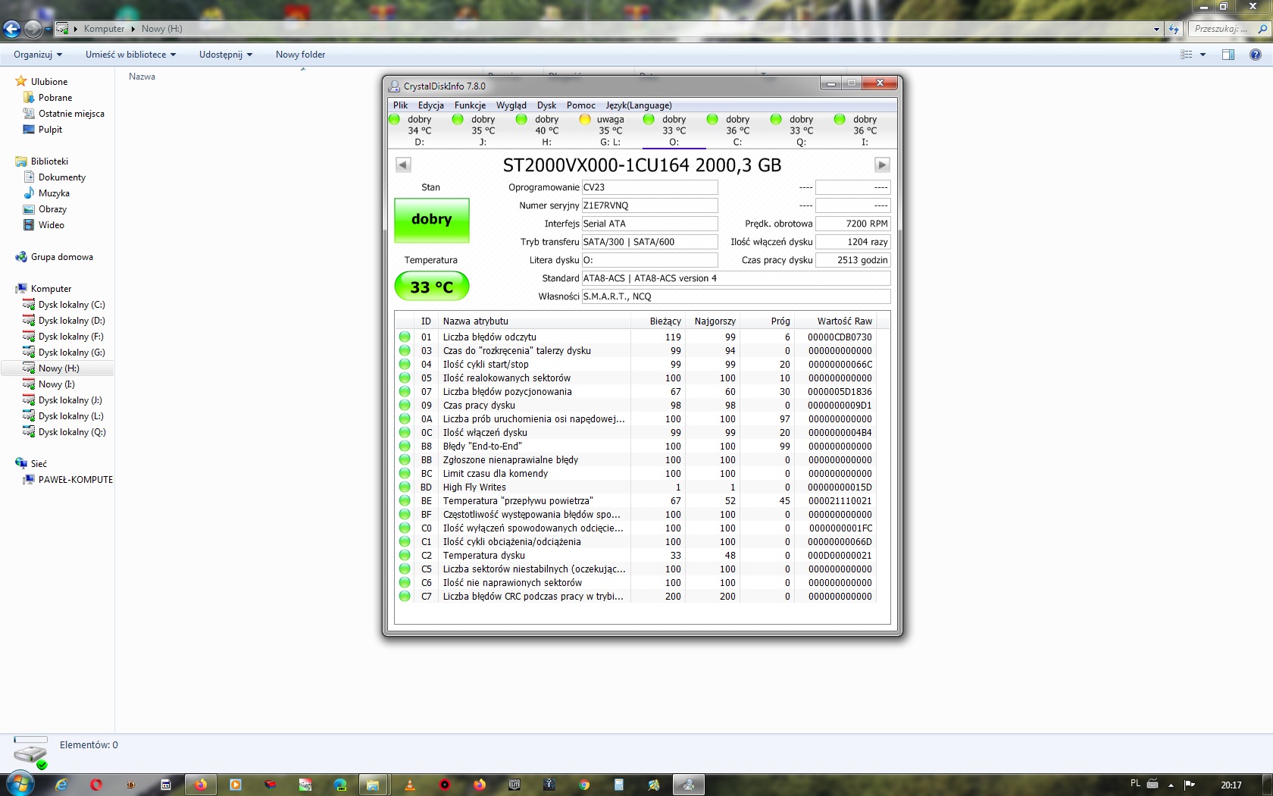Click the Nowy folder button
Image resolution: width=1273 pixels, height=796 pixels.
[300, 55]
